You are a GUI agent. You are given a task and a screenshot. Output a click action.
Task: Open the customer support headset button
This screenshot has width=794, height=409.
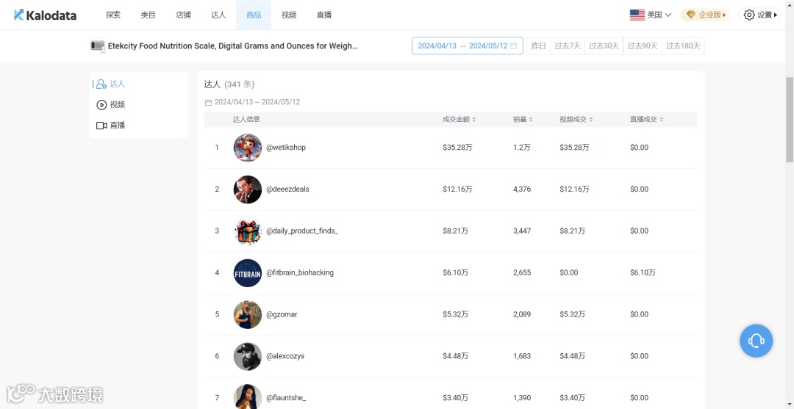[x=756, y=341]
